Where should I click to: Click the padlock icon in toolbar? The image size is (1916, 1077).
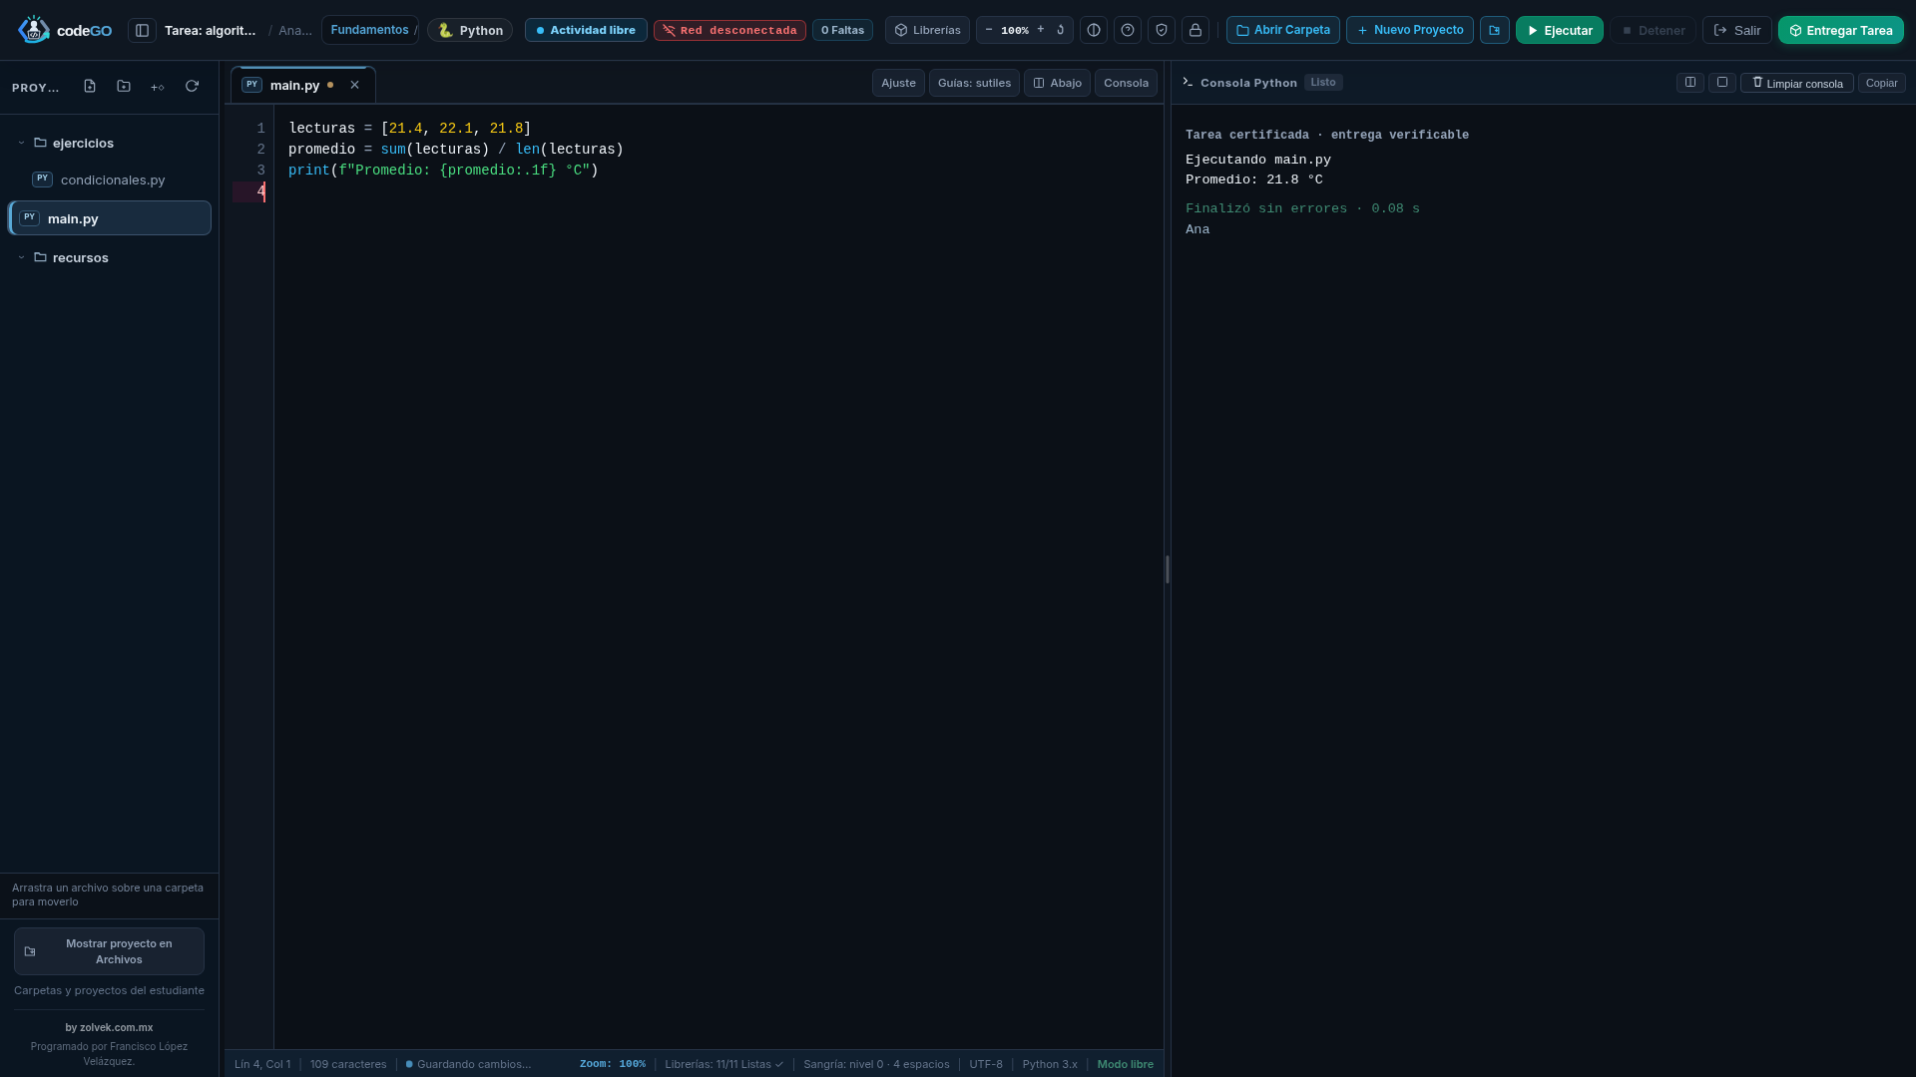[1196, 30]
